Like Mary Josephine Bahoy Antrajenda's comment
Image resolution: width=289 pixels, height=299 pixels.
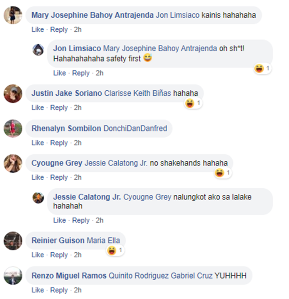tap(38, 30)
